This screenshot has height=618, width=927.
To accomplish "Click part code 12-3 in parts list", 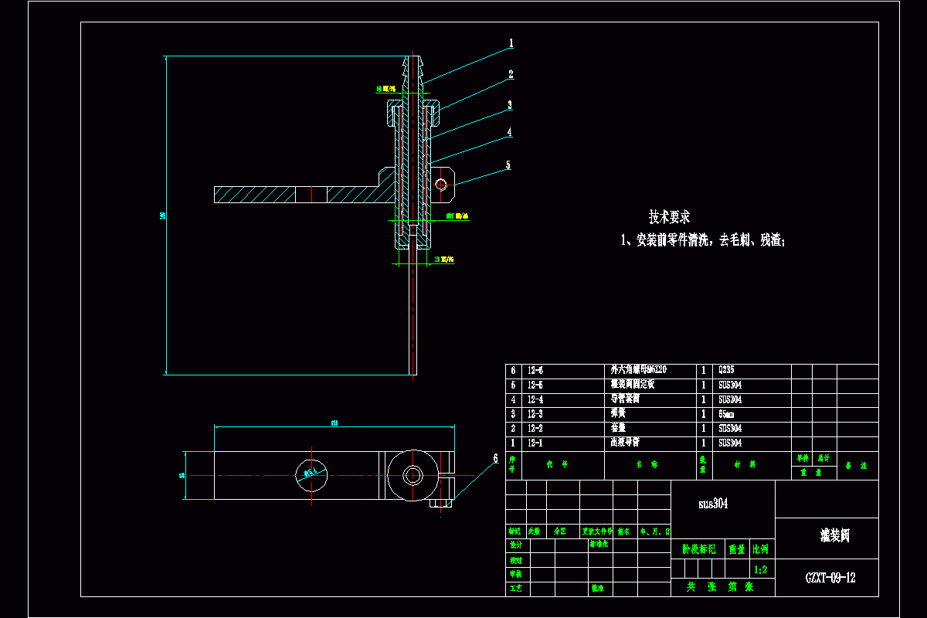I will pyautogui.click(x=535, y=414).
